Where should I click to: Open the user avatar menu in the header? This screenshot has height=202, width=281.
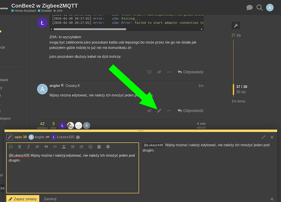270,7
